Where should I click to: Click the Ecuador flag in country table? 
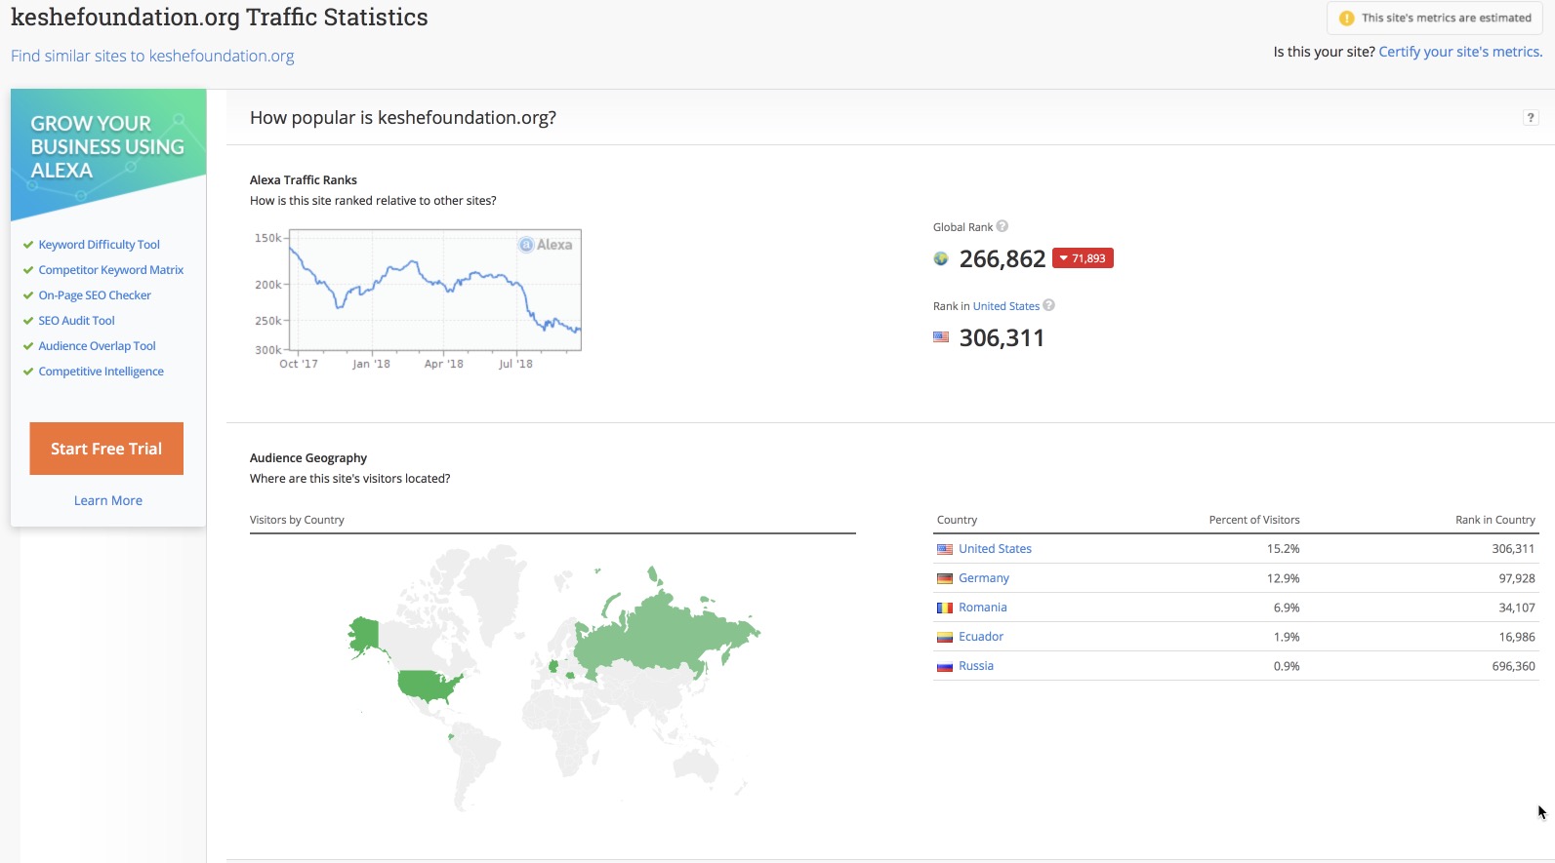click(945, 637)
